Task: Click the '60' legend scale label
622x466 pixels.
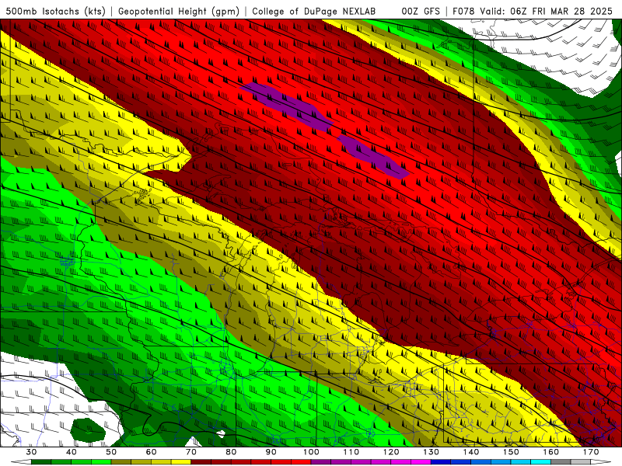Action: coord(151,452)
